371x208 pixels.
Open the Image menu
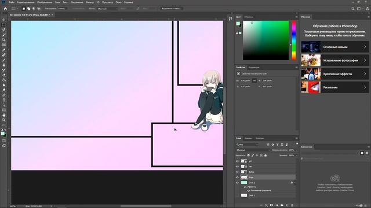45,2
